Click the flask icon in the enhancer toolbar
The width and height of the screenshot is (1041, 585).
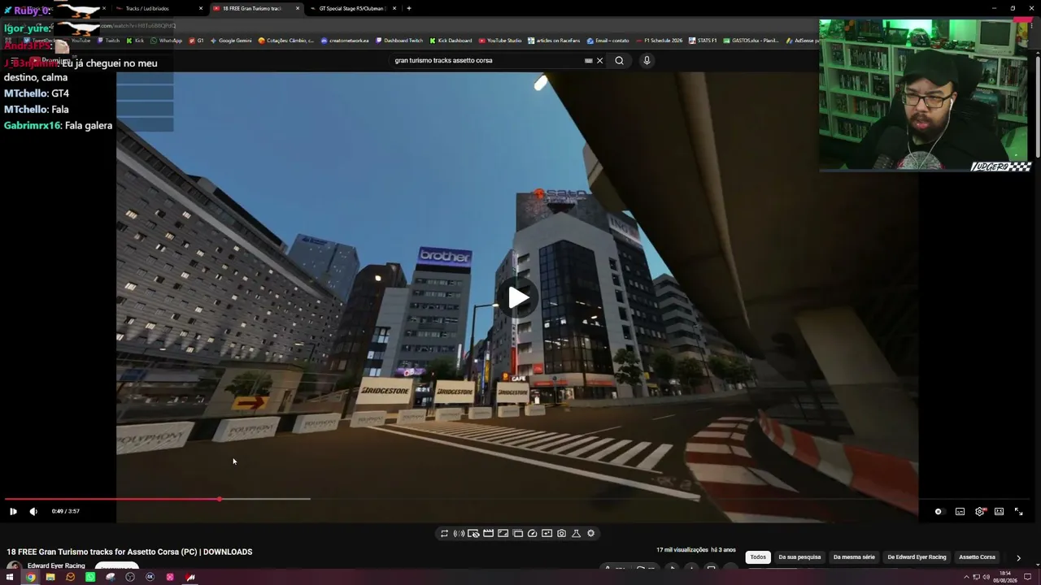pos(576,534)
